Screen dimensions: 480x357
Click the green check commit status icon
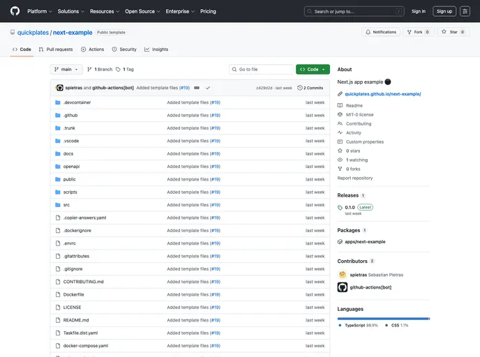(x=208, y=88)
